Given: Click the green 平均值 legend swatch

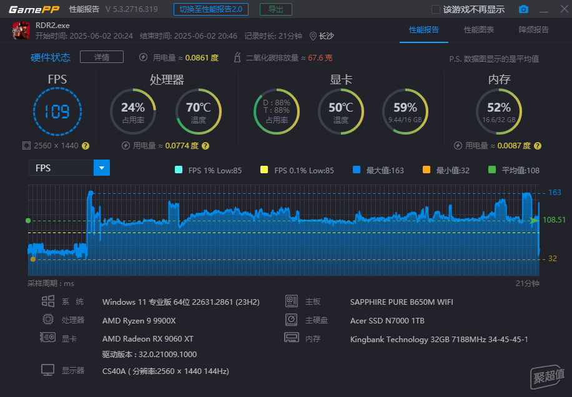Looking at the screenshot, I should click(x=491, y=170).
